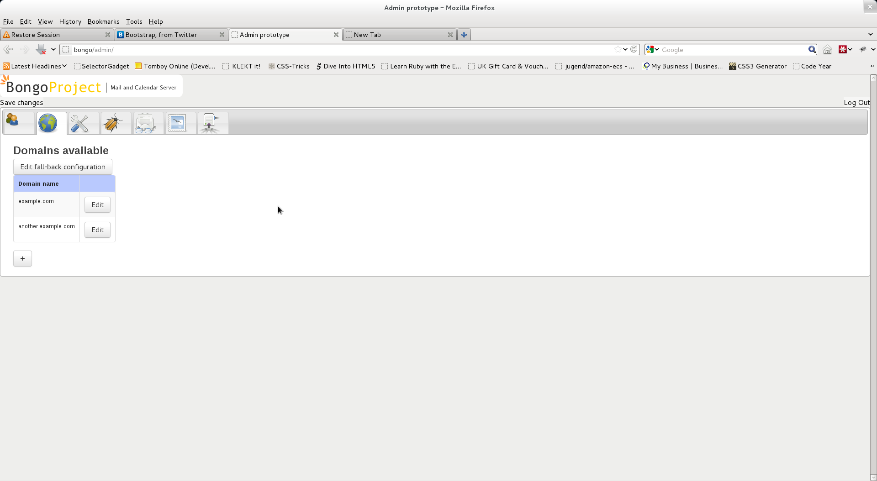Close the Bootstrap, from Twitter tab

pos(222,35)
